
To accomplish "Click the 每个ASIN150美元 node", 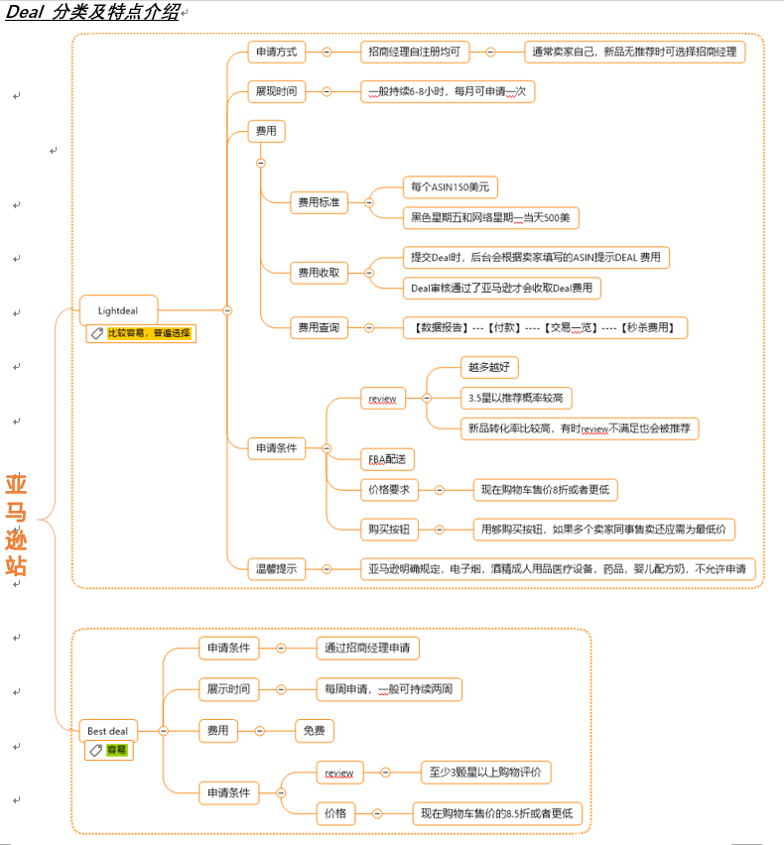I will pos(451,187).
